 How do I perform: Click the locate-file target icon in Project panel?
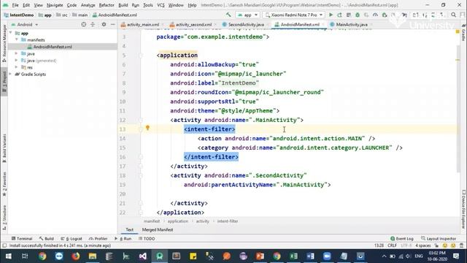tap(84, 24)
